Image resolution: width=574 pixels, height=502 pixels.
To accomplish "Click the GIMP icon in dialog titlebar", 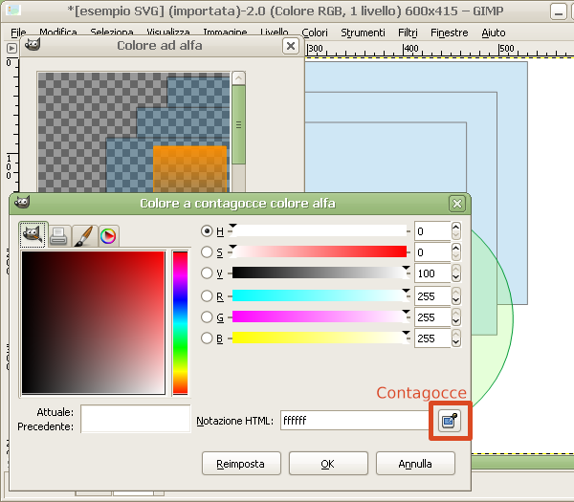I will [22, 204].
